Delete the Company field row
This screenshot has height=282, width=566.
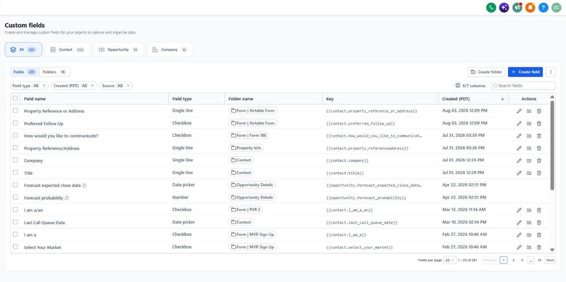click(x=539, y=161)
